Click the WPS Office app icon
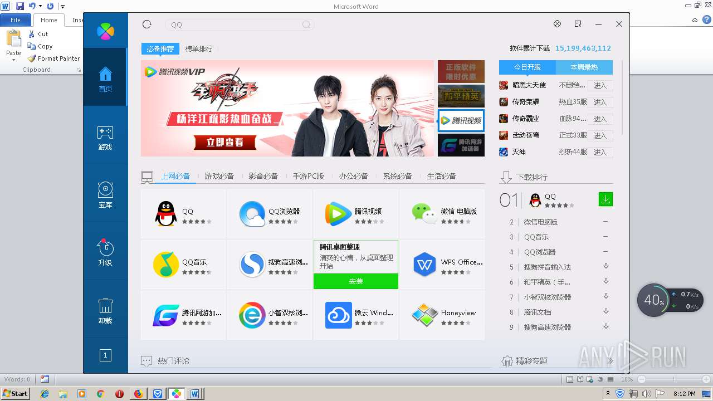Viewport: 713px width, 401px height. tap(424, 265)
